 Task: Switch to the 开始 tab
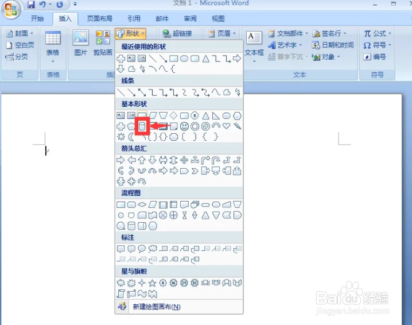(37, 19)
